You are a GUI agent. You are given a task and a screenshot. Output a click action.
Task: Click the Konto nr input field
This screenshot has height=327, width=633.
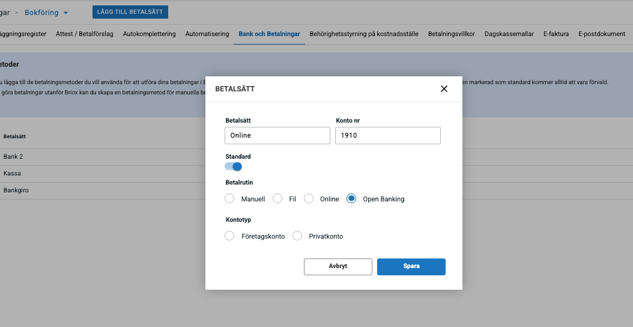pos(387,135)
